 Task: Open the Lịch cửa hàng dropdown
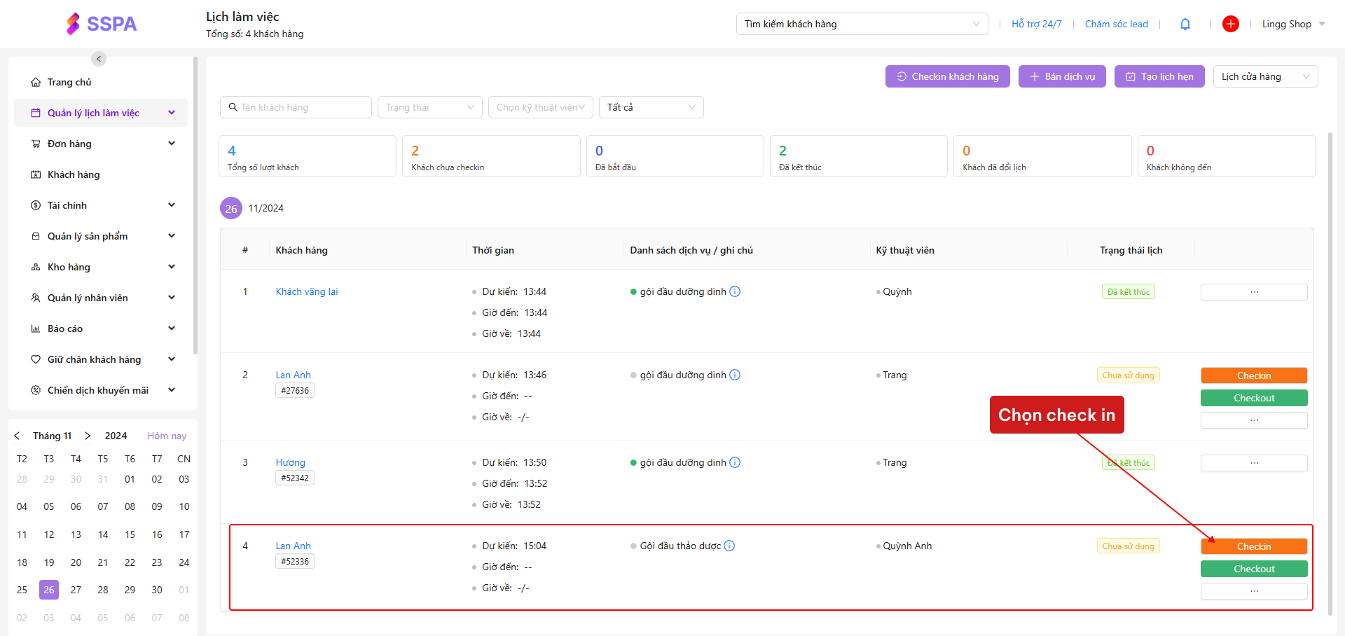pyautogui.click(x=1264, y=77)
